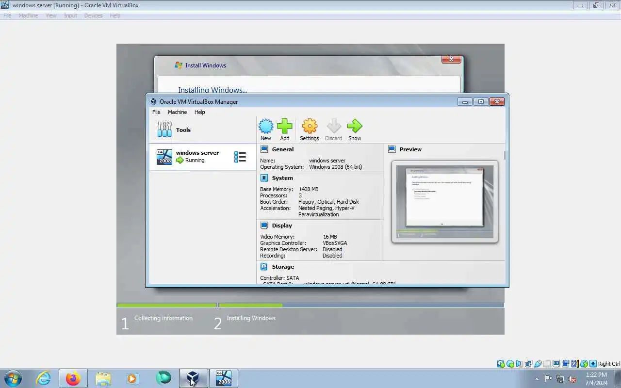
Task: Click the virtualization features V status icon
Action: (x=574, y=364)
